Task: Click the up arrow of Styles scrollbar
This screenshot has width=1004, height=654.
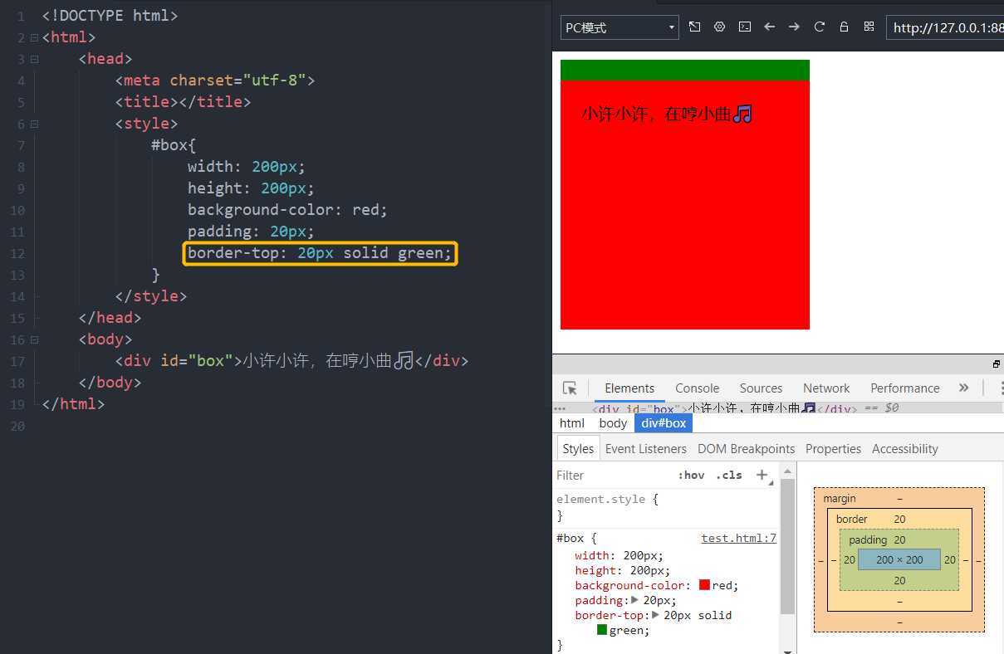Action: point(787,471)
